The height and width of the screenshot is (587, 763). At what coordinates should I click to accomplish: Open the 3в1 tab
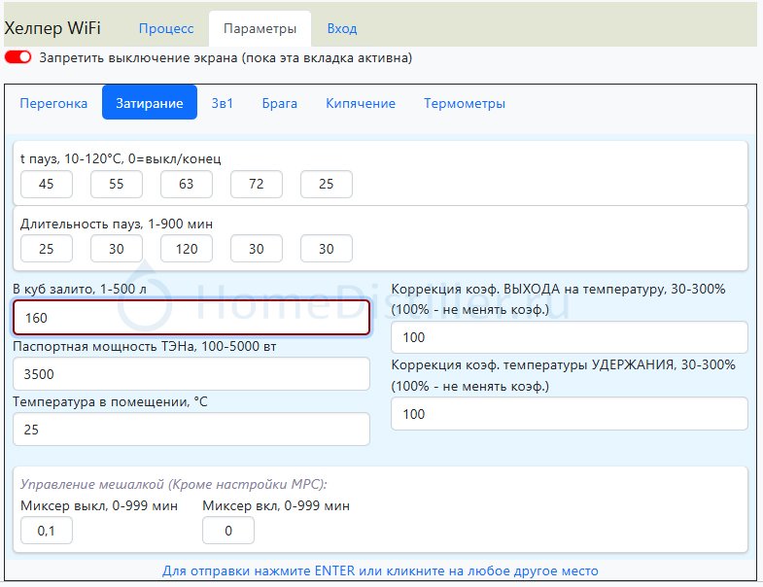click(222, 103)
